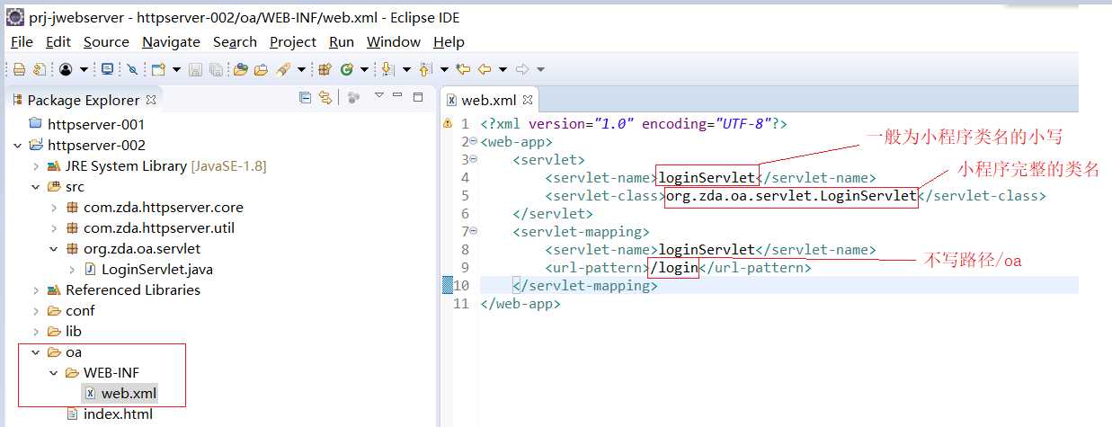Collapse the src folder node
Viewport: 1112px width, 427px height.
[x=36, y=186]
